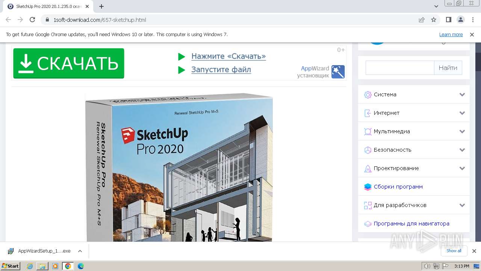Open a new tab with plus button
The height and width of the screenshot is (271, 481).
[x=101, y=6]
